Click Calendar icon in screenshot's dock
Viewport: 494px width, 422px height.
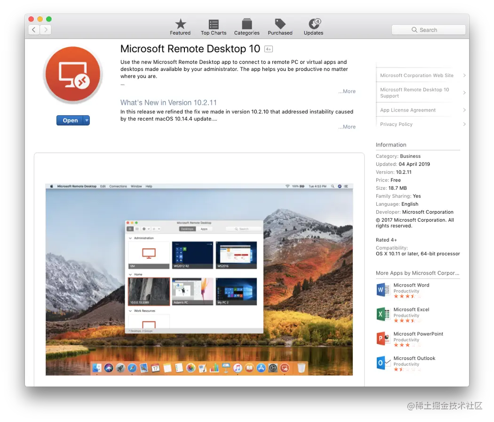155,368
